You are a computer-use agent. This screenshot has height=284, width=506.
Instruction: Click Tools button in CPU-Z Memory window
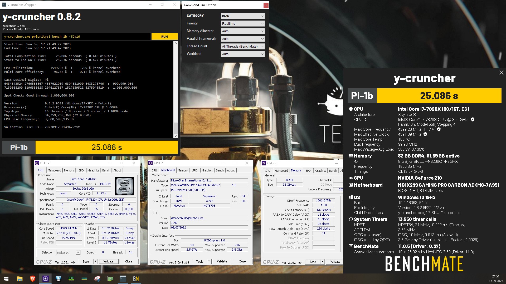(x=313, y=262)
